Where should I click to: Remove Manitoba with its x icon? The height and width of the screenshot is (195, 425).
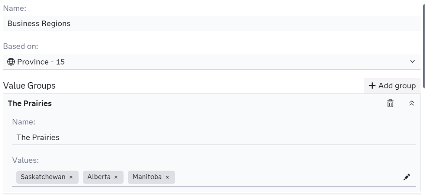[167, 177]
